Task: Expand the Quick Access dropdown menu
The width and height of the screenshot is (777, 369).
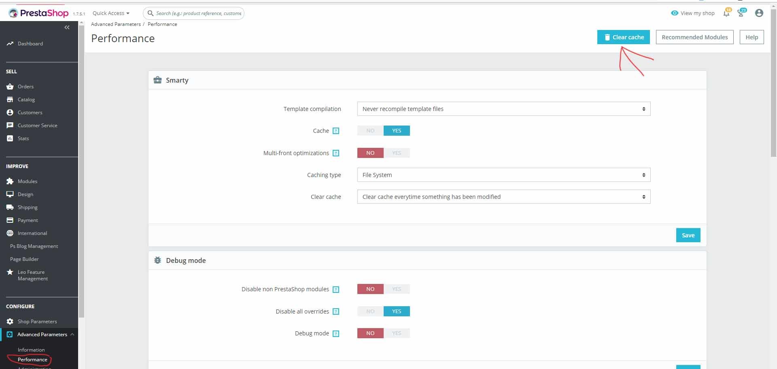Action: tap(111, 13)
